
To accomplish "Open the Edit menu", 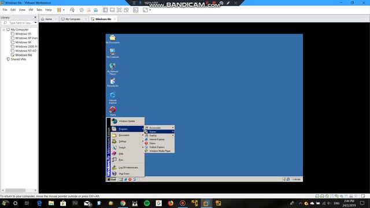I will 13,10.
